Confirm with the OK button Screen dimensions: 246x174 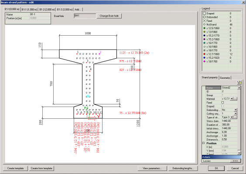tap(216, 168)
